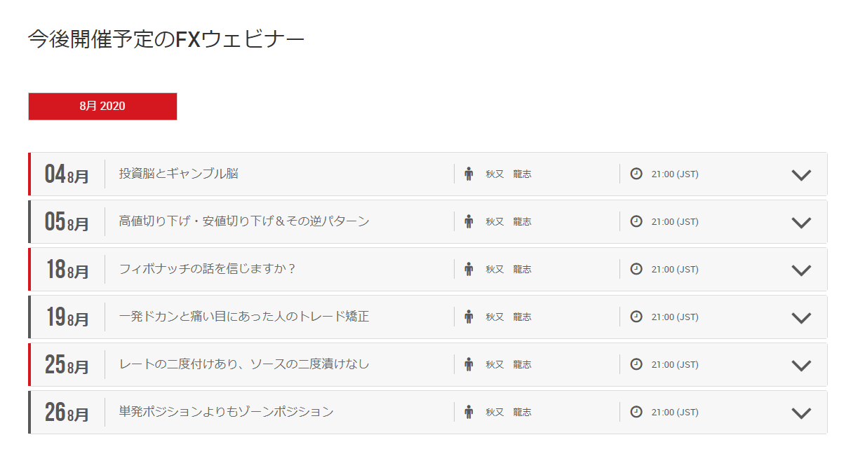The height and width of the screenshot is (470, 865).
Task: Click presenter icon in 高値切り下げ row
Action: (469, 221)
